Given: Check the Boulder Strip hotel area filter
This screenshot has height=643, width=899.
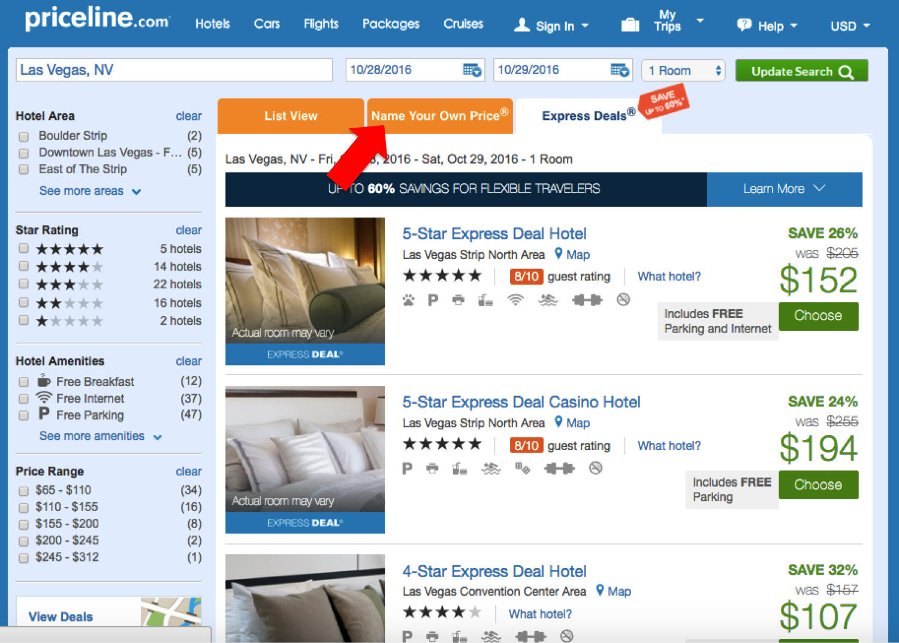Looking at the screenshot, I should click(x=23, y=136).
